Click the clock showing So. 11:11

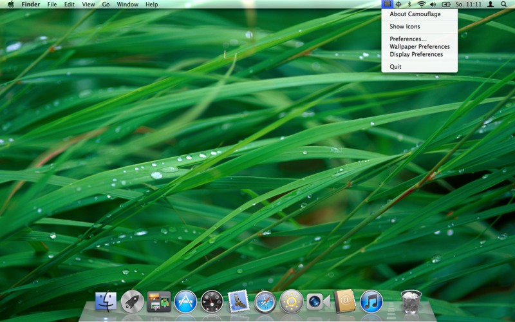pos(469,5)
